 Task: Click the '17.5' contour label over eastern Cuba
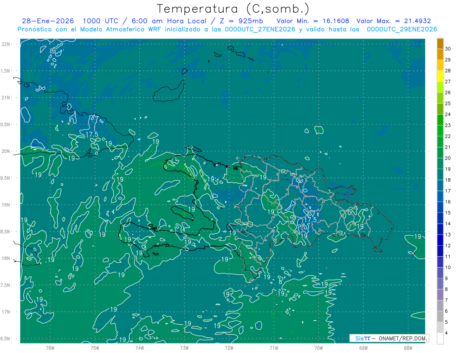tap(92, 134)
